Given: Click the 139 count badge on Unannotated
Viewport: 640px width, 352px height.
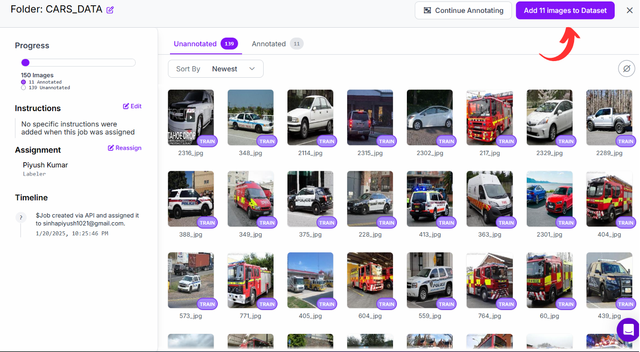Looking at the screenshot, I should pyautogui.click(x=229, y=44).
